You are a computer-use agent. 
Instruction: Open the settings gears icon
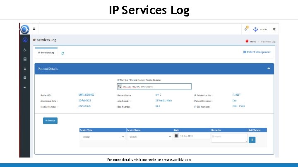click(274, 29)
